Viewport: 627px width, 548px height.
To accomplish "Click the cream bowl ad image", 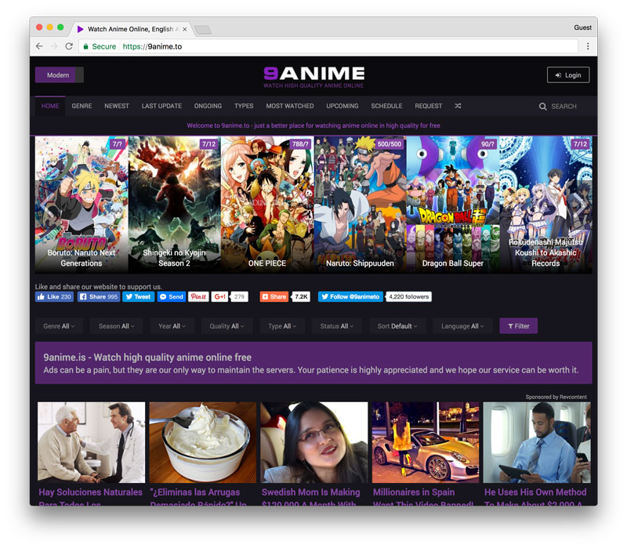I will [x=203, y=442].
